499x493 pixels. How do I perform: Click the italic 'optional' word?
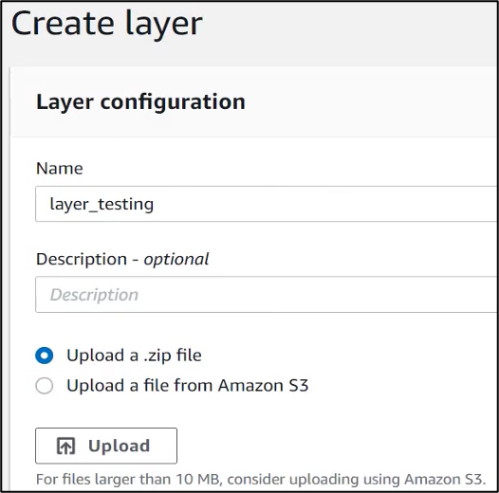point(176,259)
